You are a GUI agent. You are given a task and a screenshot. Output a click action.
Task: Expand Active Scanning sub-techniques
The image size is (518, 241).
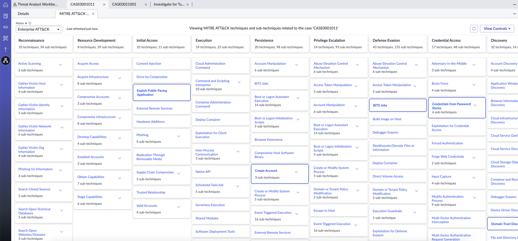tap(61, 65)
